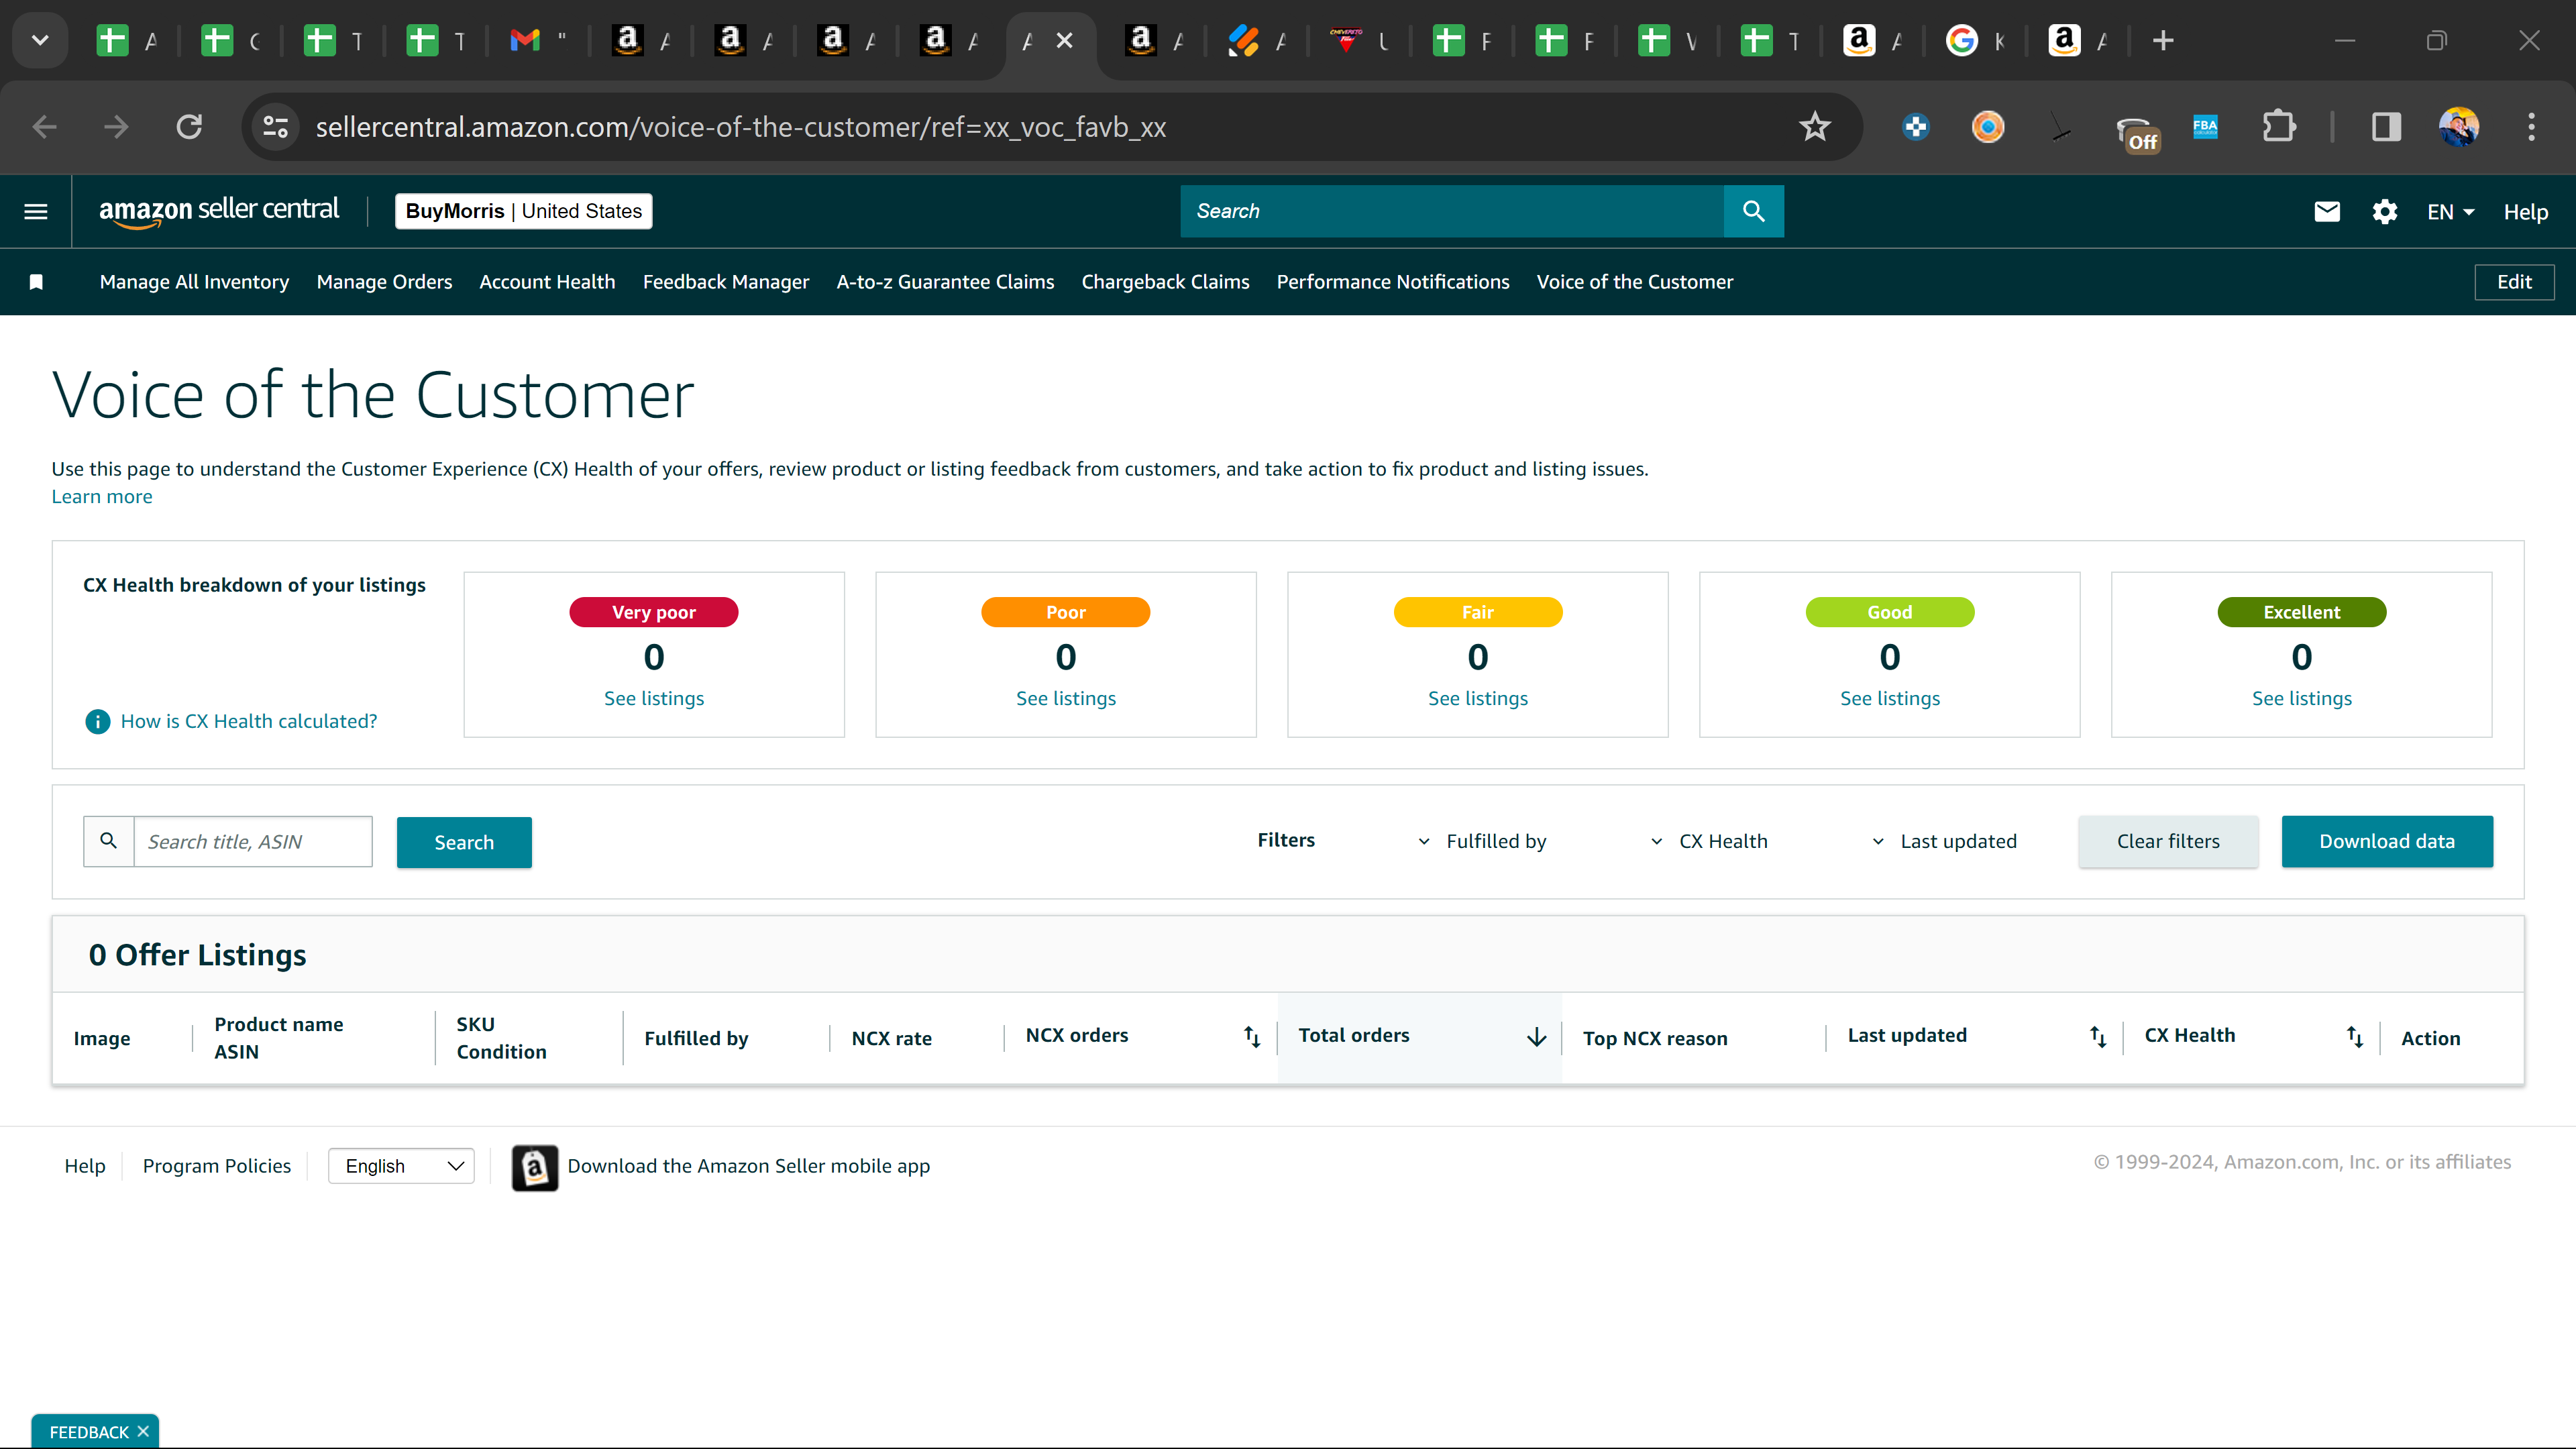Image resolution: width=2576 pixels, height=1449 pixels.
Task: Click the browser address bar URL
Action: 741,127
